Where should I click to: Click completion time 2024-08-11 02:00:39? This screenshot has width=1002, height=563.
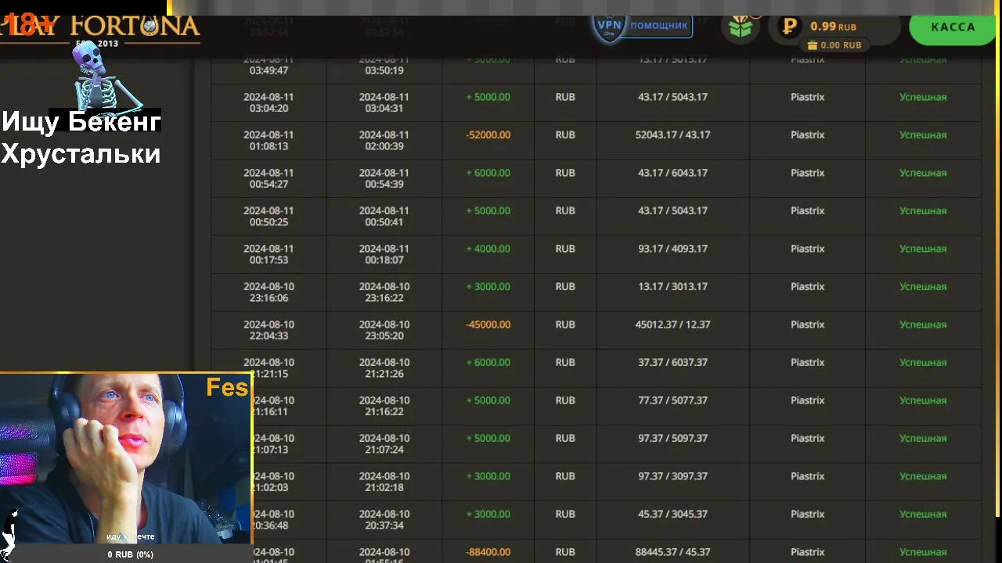384,141
